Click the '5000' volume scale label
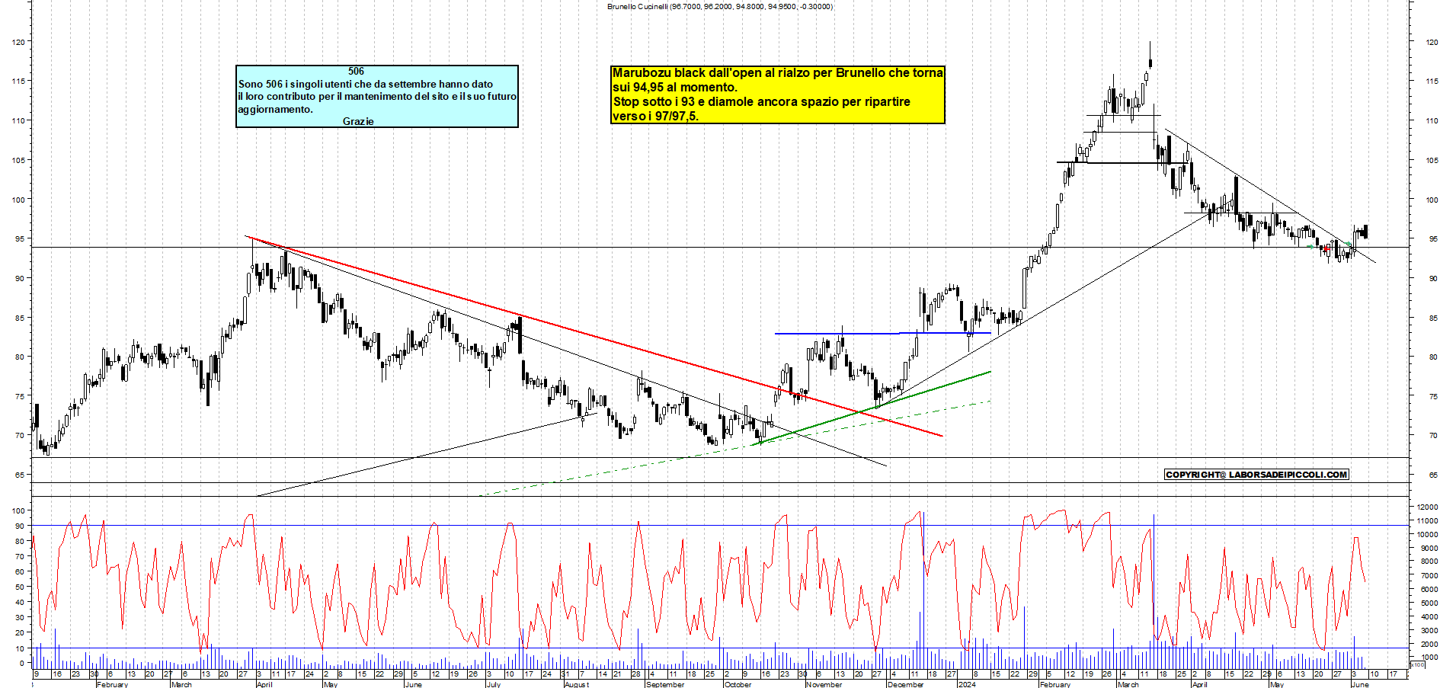Screen dimensions: 1440x688 pyautogui.click(x=1429, y=603)
